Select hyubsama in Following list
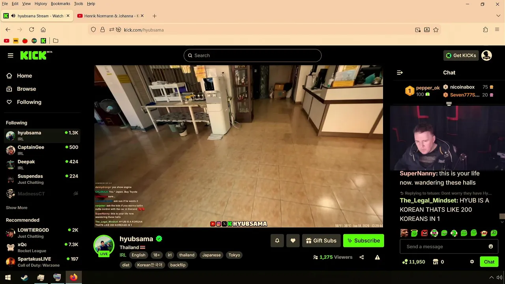This screenshot has width=505, height=284. (42, 136)
